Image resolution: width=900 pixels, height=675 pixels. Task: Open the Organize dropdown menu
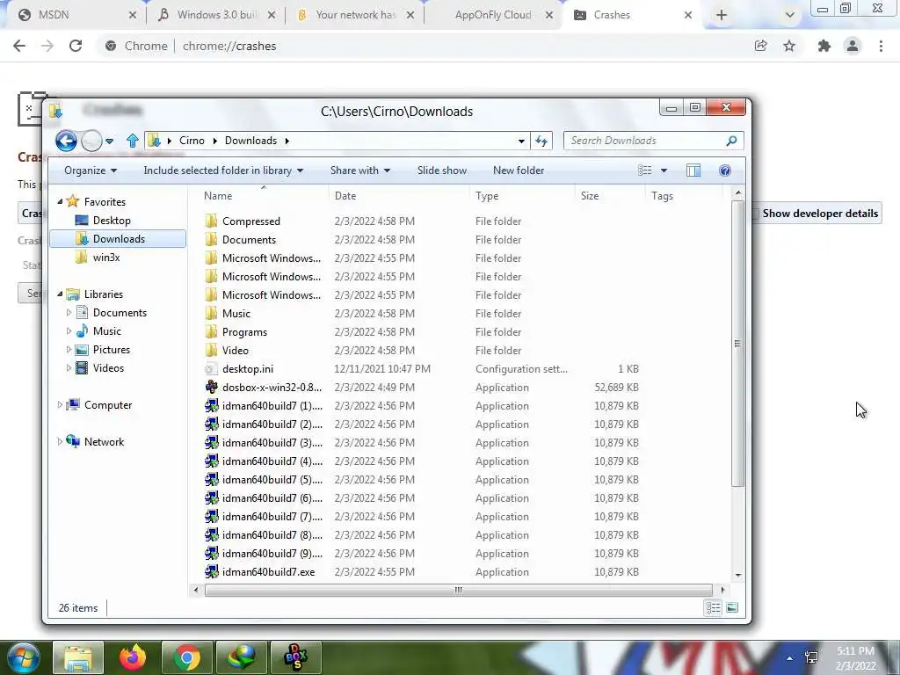click(x=91, y=171)
